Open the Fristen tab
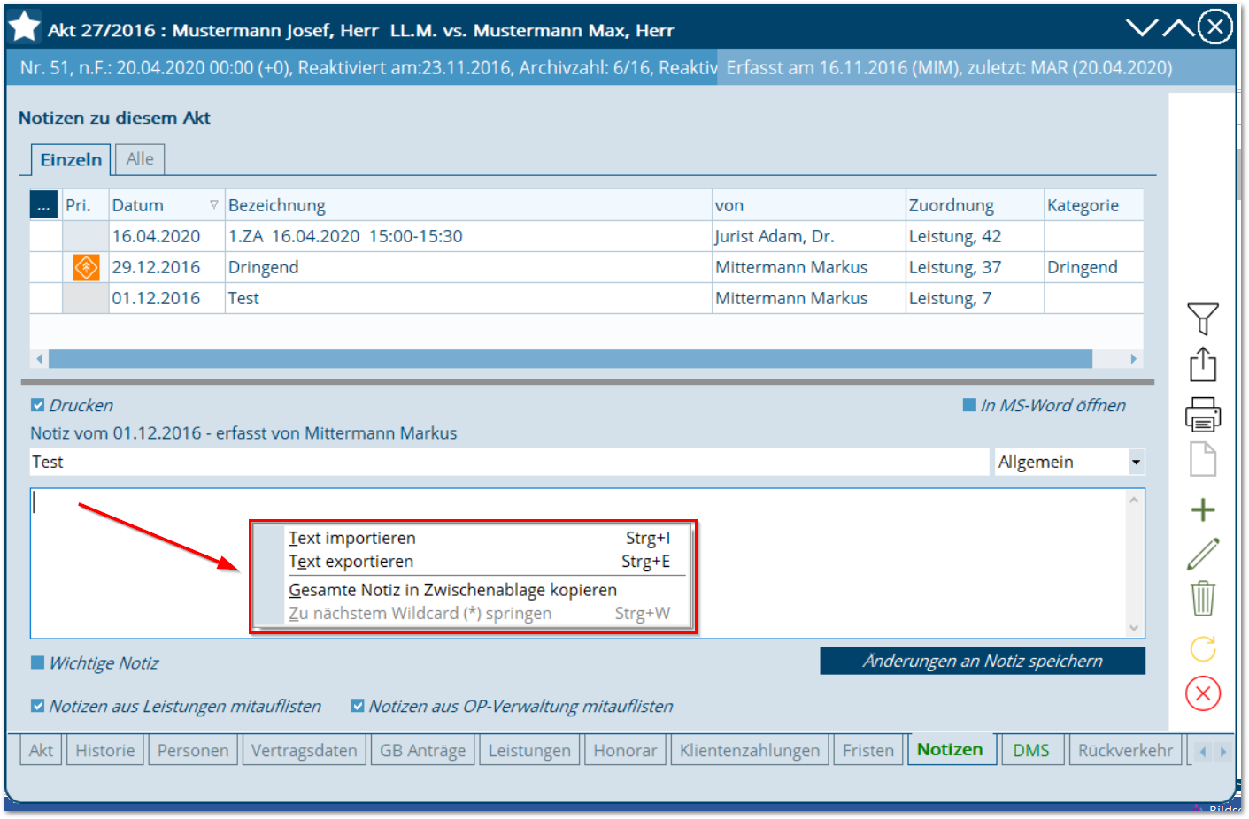1249x819 pixels. tap(868, 750)
